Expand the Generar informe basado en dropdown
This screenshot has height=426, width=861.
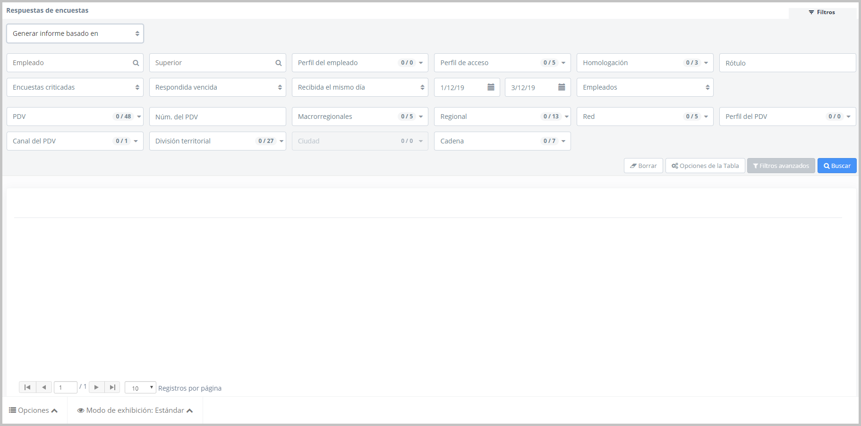click(75, 33)
